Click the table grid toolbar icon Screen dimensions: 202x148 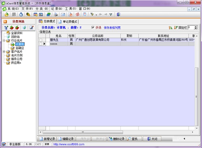[36, 14]
